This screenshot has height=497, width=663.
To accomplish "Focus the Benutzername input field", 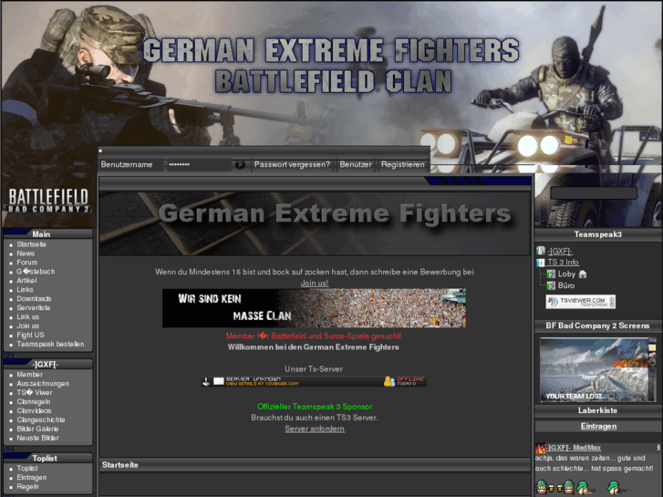I will click(131, 164).
